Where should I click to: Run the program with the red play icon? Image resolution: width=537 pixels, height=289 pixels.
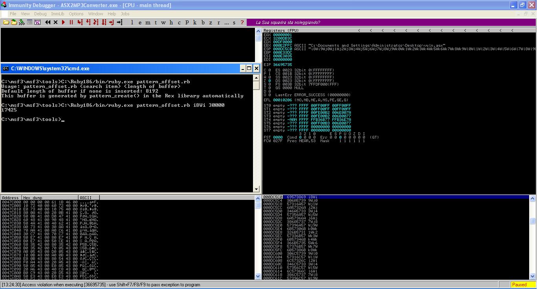pos(63,22)
